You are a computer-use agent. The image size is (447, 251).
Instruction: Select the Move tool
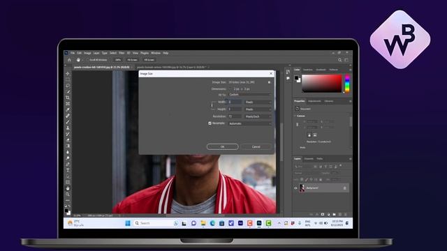(68, 73)
